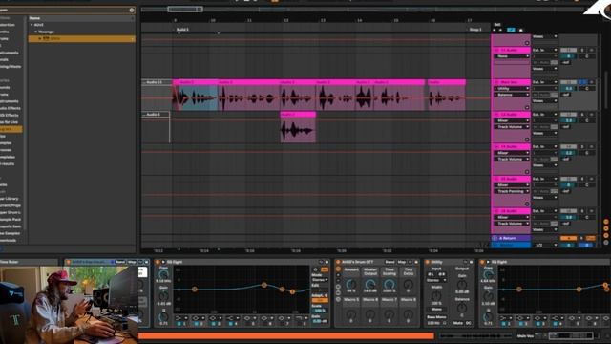The height and width of the screenshot is (344, 611).
Task: Toggle the Utility device activator
Action: pyautogui.click(x=427, y=262)
